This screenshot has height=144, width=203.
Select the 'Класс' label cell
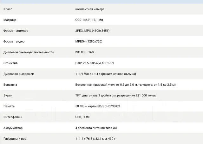click(8, 9)
